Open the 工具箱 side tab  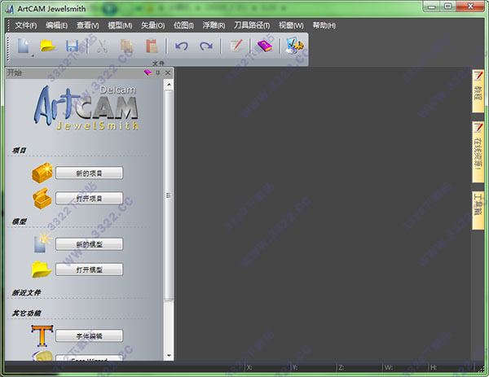(x=478, y=211)
